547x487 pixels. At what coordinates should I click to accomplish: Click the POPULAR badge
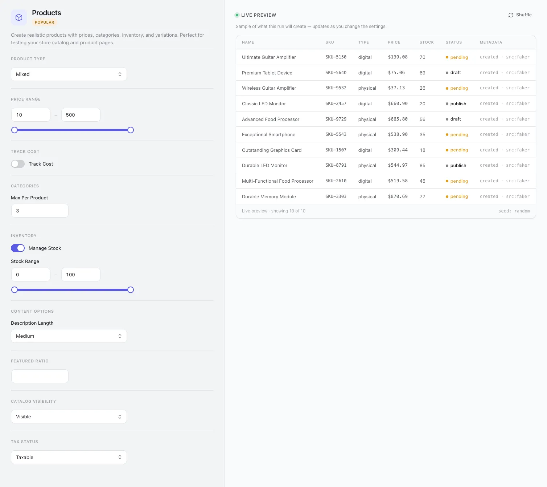(x=44, y=22)
